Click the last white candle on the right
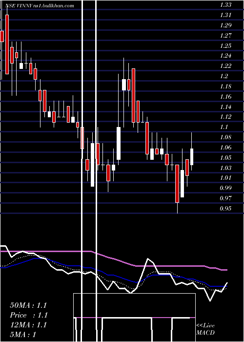Screen dimensions: 244x342 (x=192, y=157)
